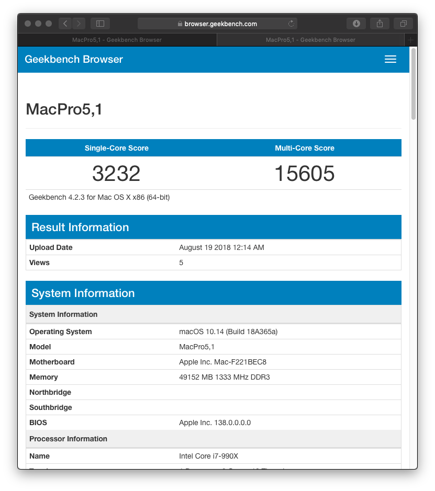This screenshot has height=491, width=435.
Task: Click the Result Information section header
Action: pos(214,227)
